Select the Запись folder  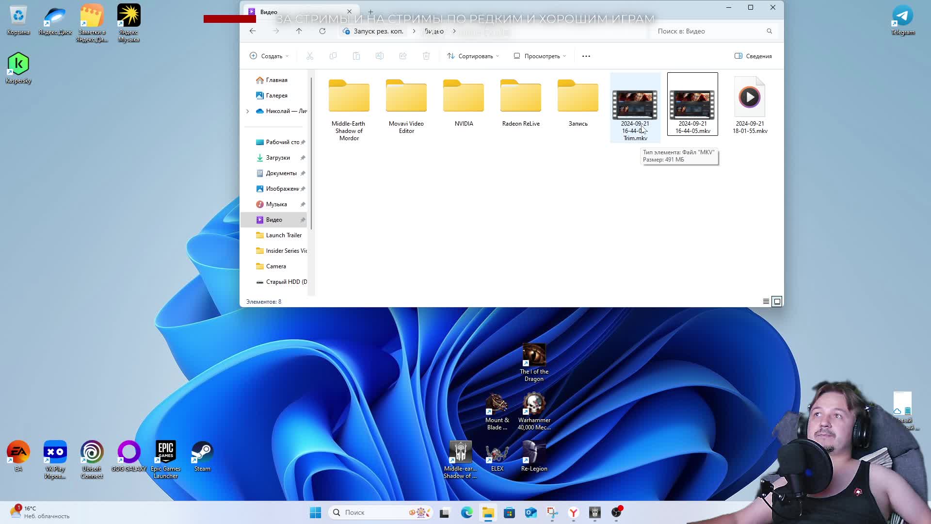pyautogui.click(x=578, y=101)
